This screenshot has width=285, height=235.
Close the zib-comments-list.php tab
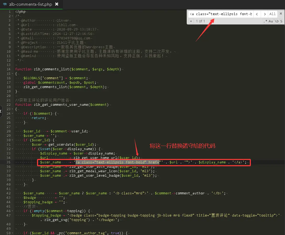coord(57,4)
